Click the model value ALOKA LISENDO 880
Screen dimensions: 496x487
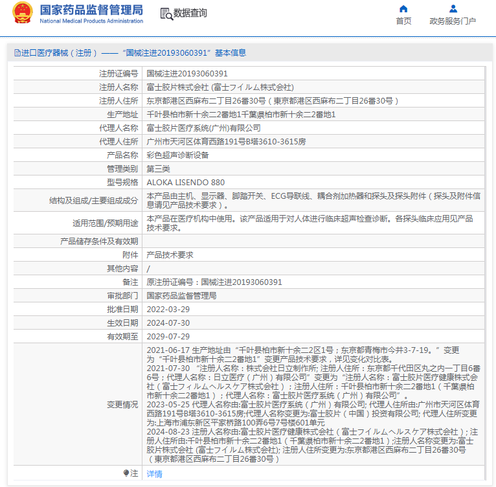point(186,183)
